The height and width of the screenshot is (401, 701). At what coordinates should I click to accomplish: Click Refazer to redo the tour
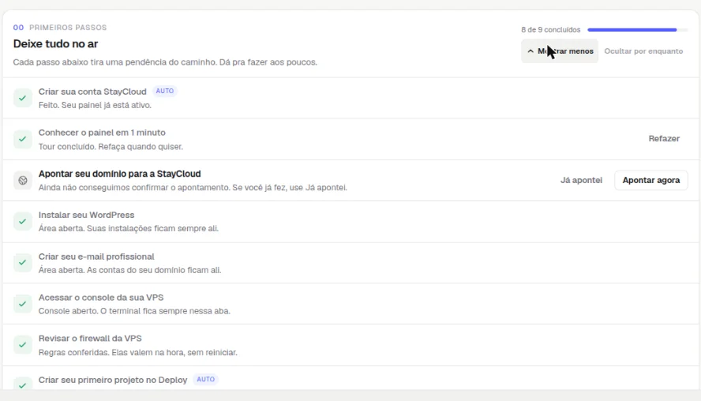click(x=664, y=139)
